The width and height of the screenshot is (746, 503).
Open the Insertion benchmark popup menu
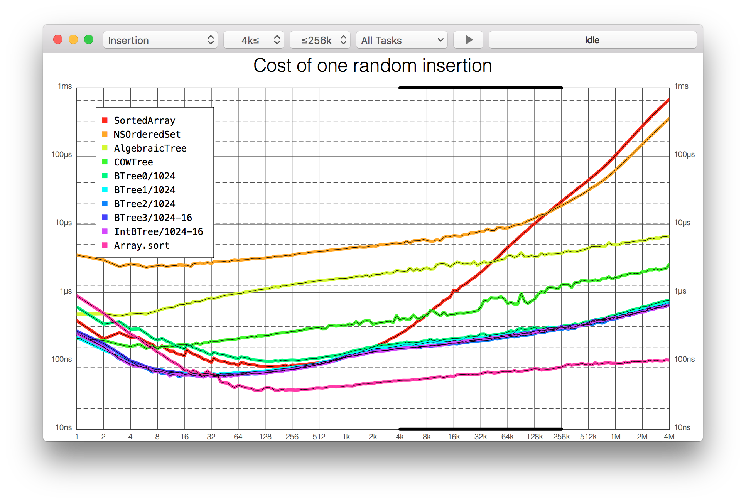pos(160,40)
